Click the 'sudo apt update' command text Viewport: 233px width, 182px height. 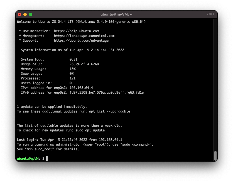point(90,130)
